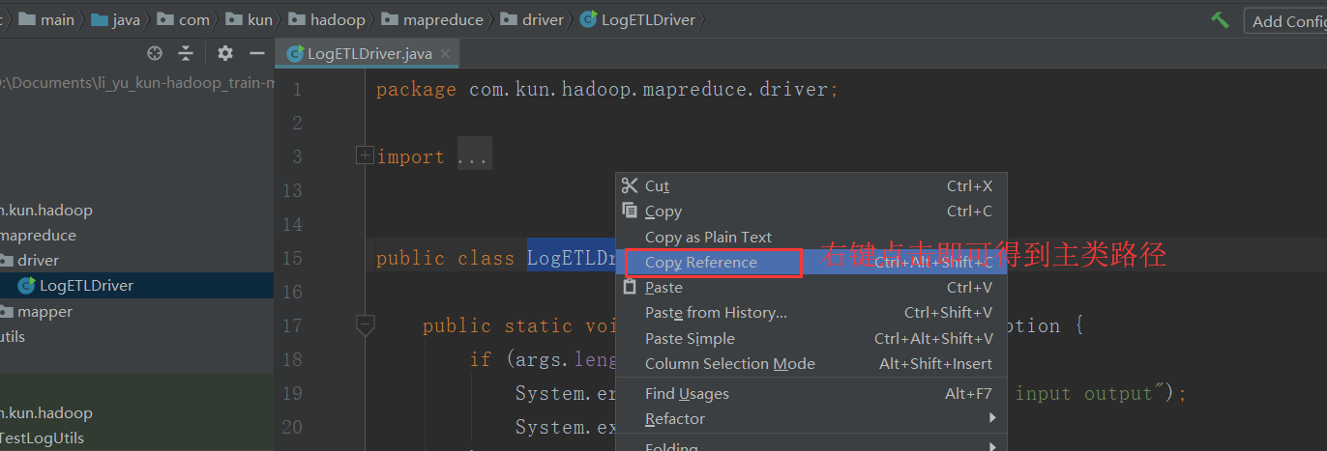This screenshot has height=451, width=1327.
Task: Select Paste Simple menu entry
Action: [811, 338]
